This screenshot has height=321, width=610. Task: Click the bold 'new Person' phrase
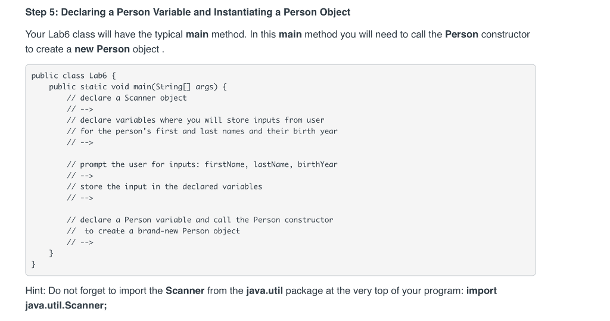coord(102,49)
